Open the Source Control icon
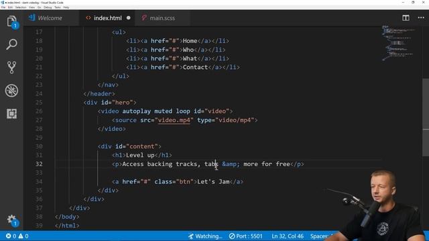The height and width of the screenshot is (241, 429). click(x=11, y=67)
